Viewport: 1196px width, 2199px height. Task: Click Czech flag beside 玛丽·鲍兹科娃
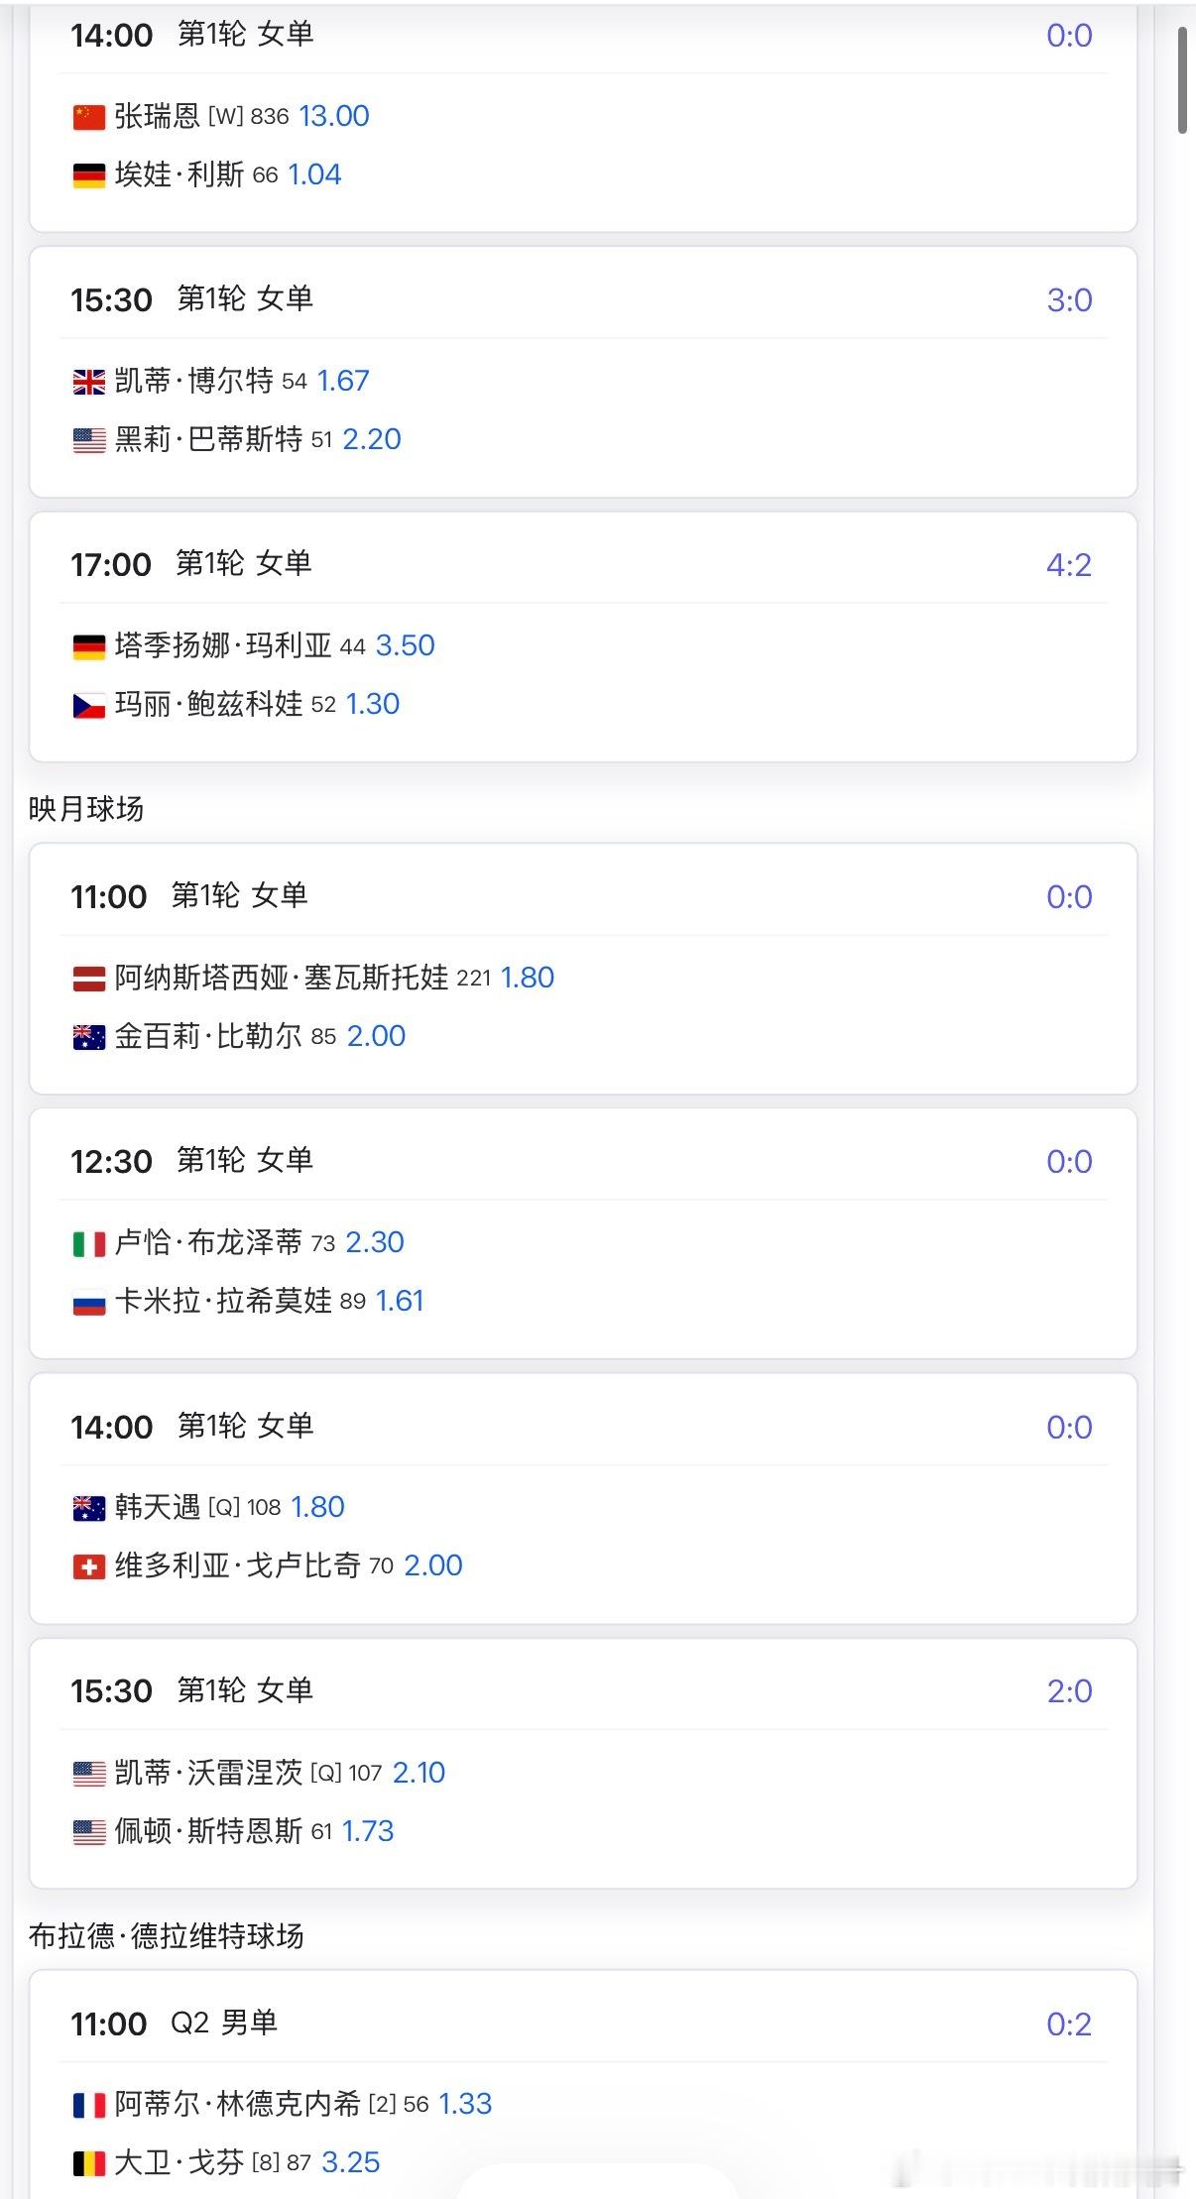pyautogui.click(x=89, y=705)
